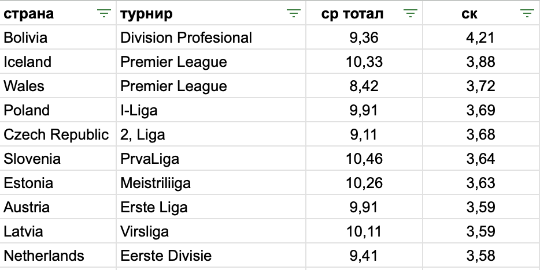Open the filter icon in турнир header
The width and height of the screenshot is (540, 270).
(x=294, y=14)
